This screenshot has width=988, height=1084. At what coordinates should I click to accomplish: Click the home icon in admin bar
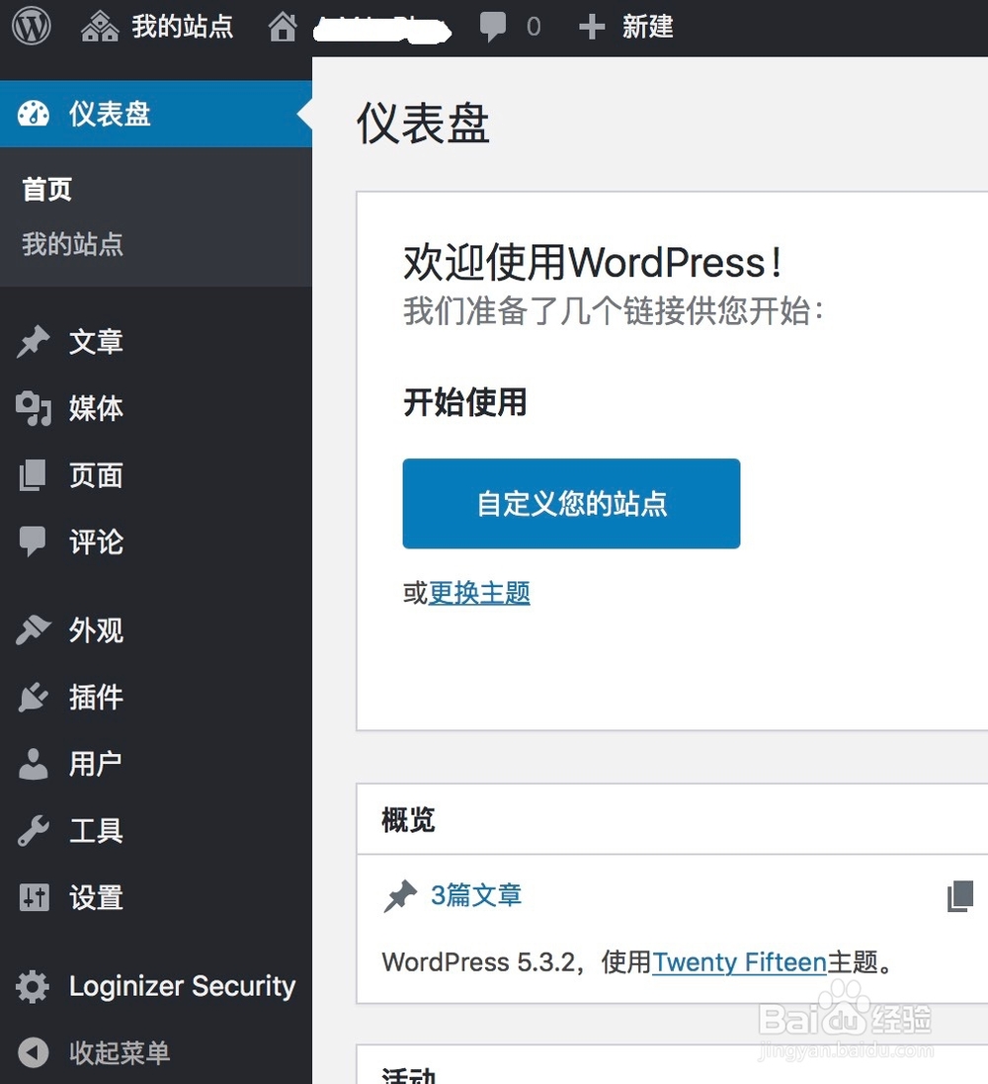click(x=283, y=27)
